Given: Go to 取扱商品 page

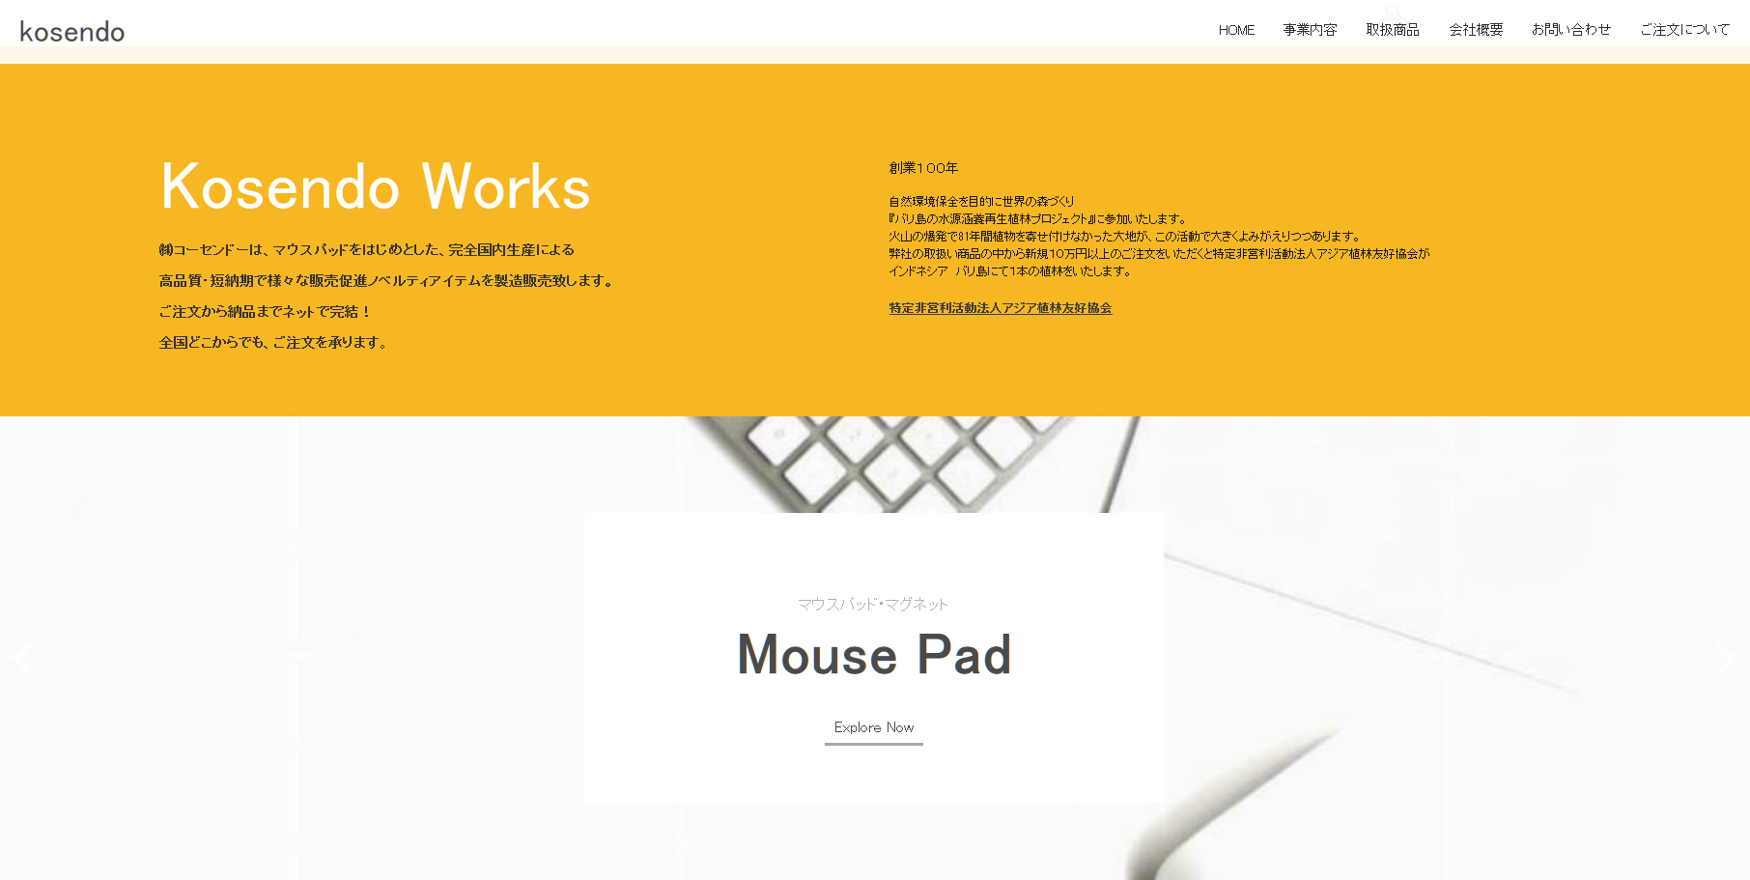Looking at the screenshot, I should coord(1393,30).
